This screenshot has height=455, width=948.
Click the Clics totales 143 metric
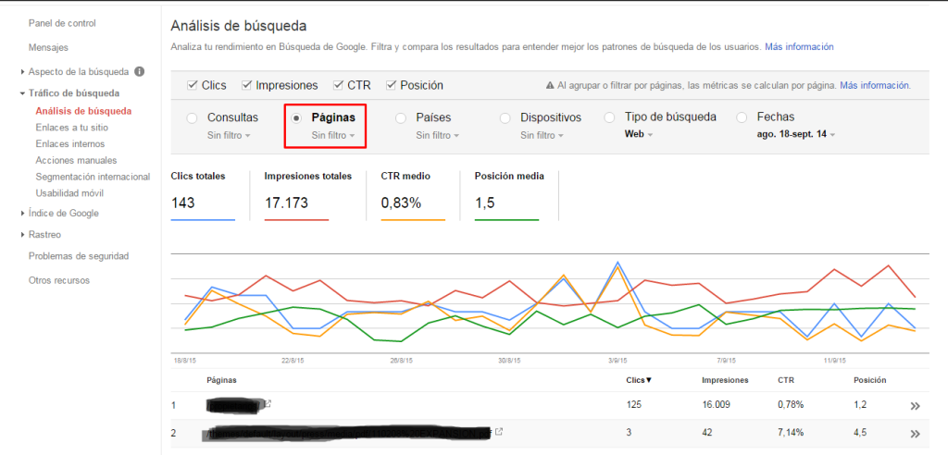click(x=203, y=196)
